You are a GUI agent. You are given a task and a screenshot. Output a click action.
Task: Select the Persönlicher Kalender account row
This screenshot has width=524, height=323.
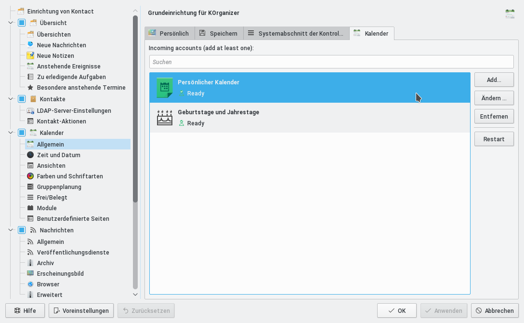pyautogui.click(x=310, y=88)
